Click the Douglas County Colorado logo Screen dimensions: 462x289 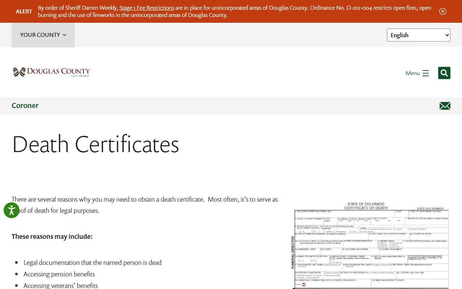click(51, 72)
